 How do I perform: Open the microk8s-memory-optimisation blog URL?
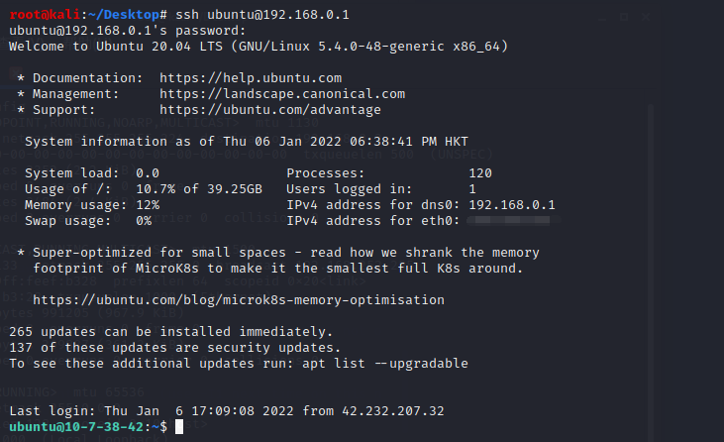click(239, 300)
